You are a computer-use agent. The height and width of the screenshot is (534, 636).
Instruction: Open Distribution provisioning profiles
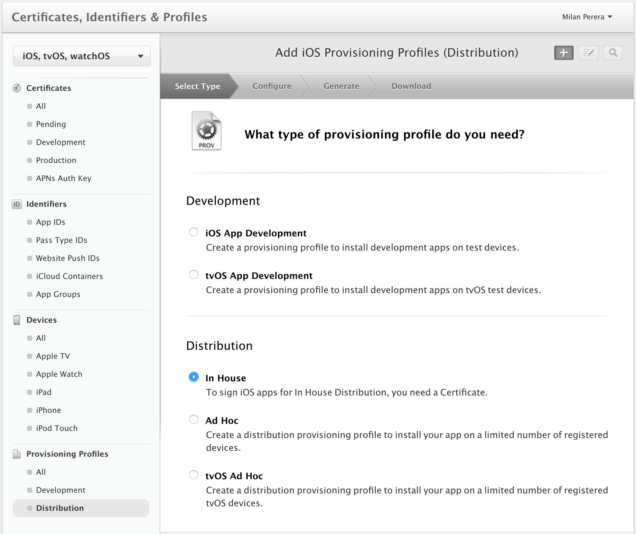tap(81, 508)
